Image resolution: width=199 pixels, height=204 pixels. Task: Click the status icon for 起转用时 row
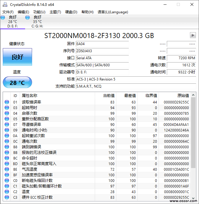pyautogui.click(x=7, y=108)
